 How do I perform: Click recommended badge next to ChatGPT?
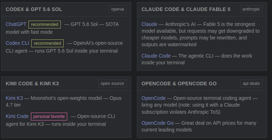(44, 25)
